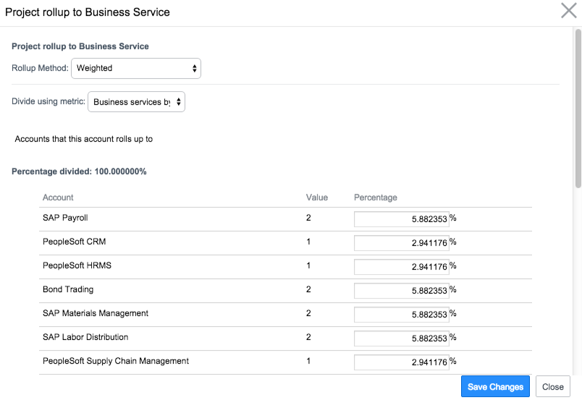Click the Close button
The height and width of the screenshot is (405, 582).
(552, 386)
